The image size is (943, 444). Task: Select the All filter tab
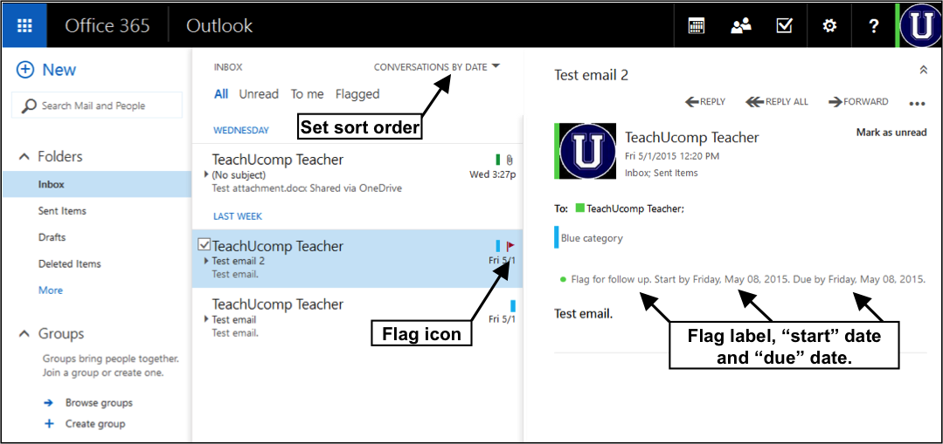click(x=221, y=94)
